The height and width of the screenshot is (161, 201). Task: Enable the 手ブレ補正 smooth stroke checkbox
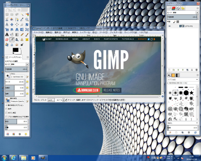tap(6, 113)
